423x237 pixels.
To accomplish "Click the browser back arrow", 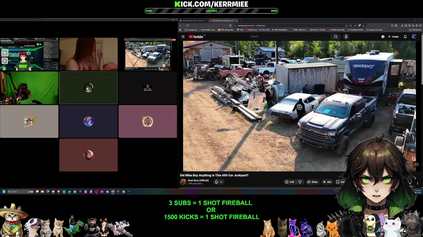I will 180,25.
